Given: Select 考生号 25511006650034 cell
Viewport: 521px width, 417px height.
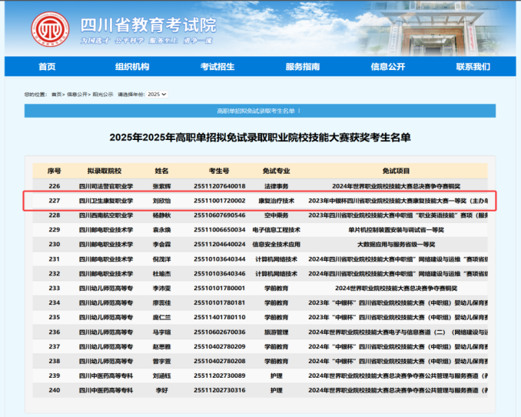Looking at the screenshot, I should tap(219, 229).
